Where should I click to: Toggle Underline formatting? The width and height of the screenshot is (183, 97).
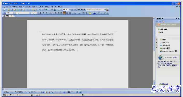pyautogui.click(x=46, y=13)
